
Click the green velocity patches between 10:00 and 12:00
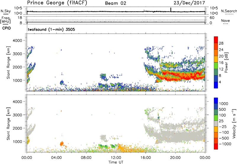pyautogui.click(x=108, y=146)
